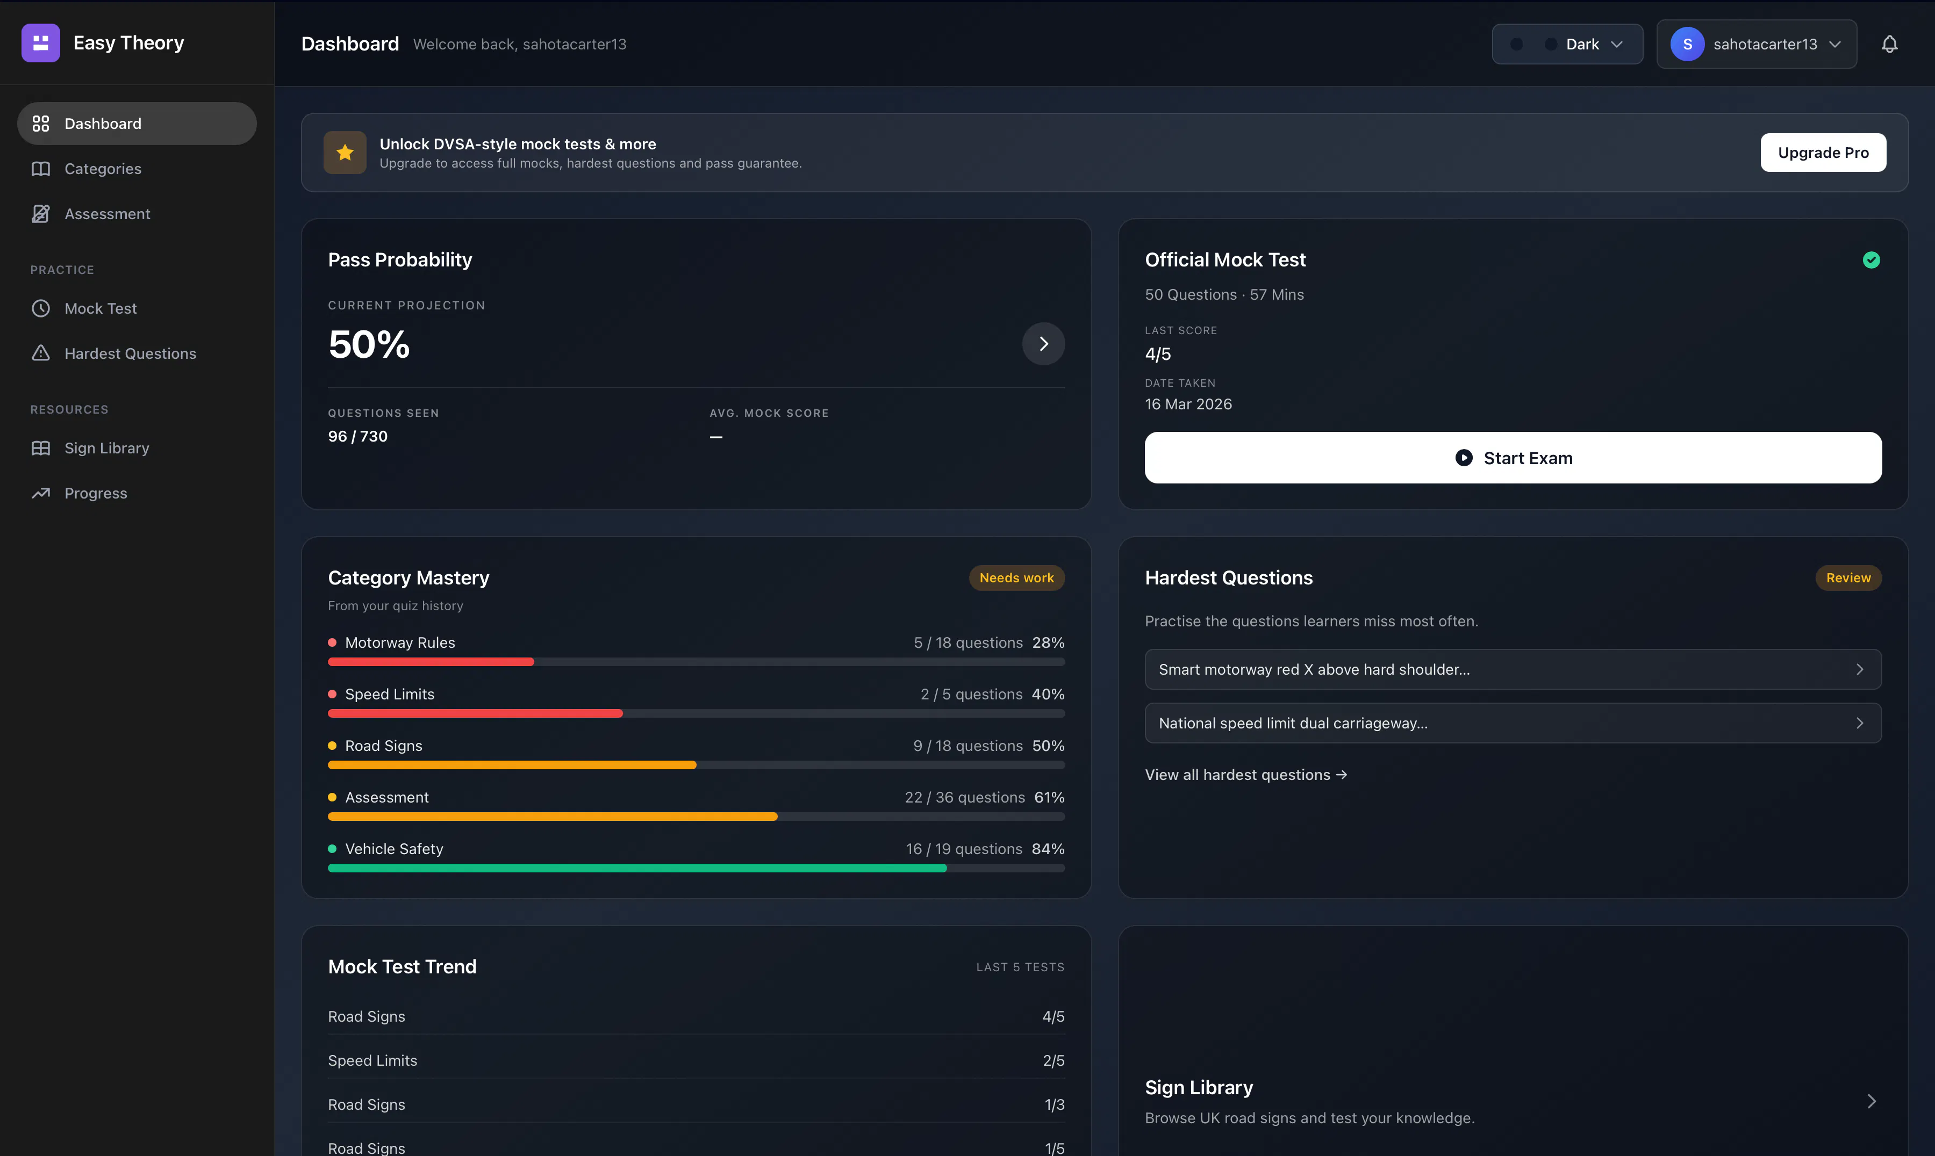Screen dimensions: 1935x1156
Task: Click the LAST 5 TESTS label
Action: tap(1020, 967)
